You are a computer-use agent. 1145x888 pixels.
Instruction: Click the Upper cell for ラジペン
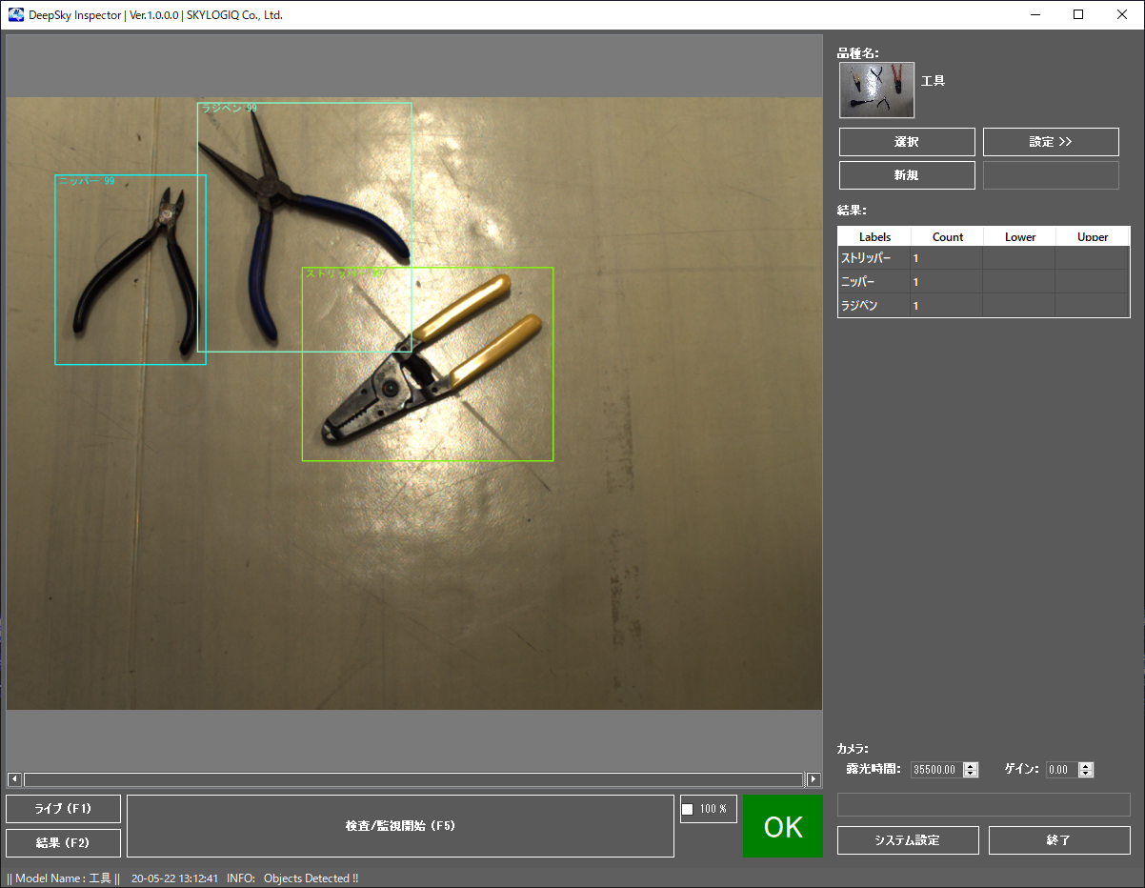[x=1093, y=306]
